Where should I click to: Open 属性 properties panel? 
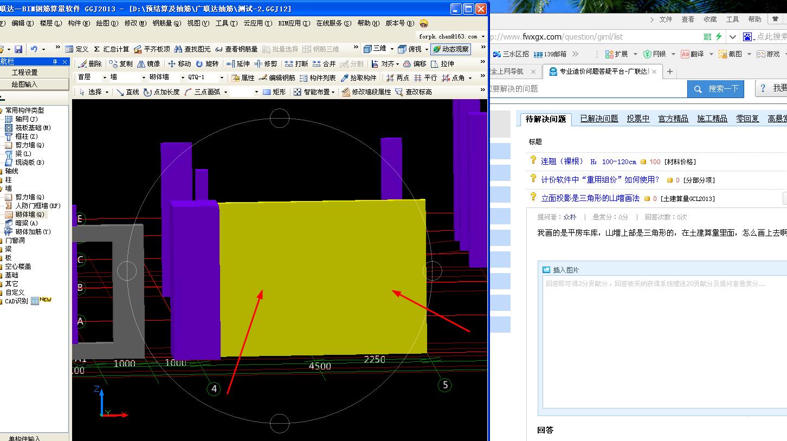[x=243, y=78]
